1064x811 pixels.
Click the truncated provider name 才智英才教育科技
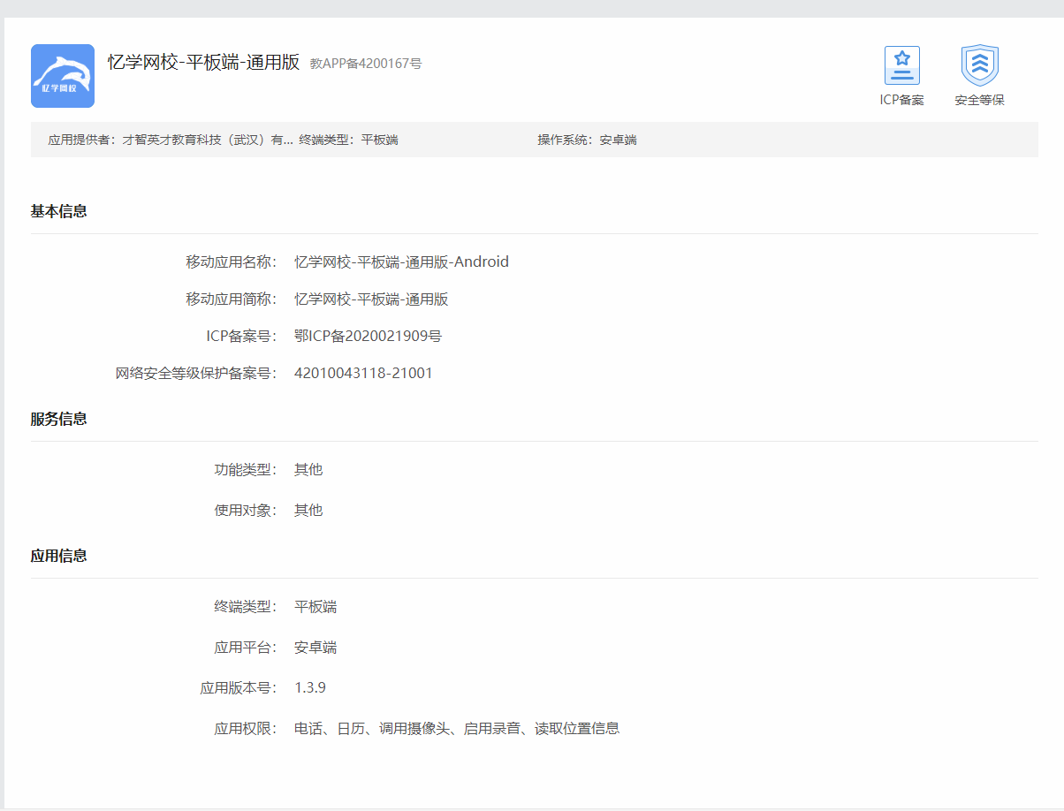(x=207, y=140)
